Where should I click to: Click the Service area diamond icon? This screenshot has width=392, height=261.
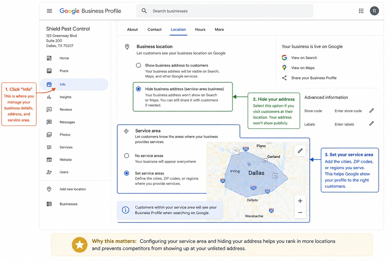(126, 131)
